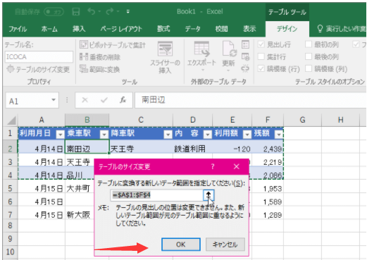This screenshot has width=367, height=260.
Task: Click the OK button
Action: click(x=181, y=244)
